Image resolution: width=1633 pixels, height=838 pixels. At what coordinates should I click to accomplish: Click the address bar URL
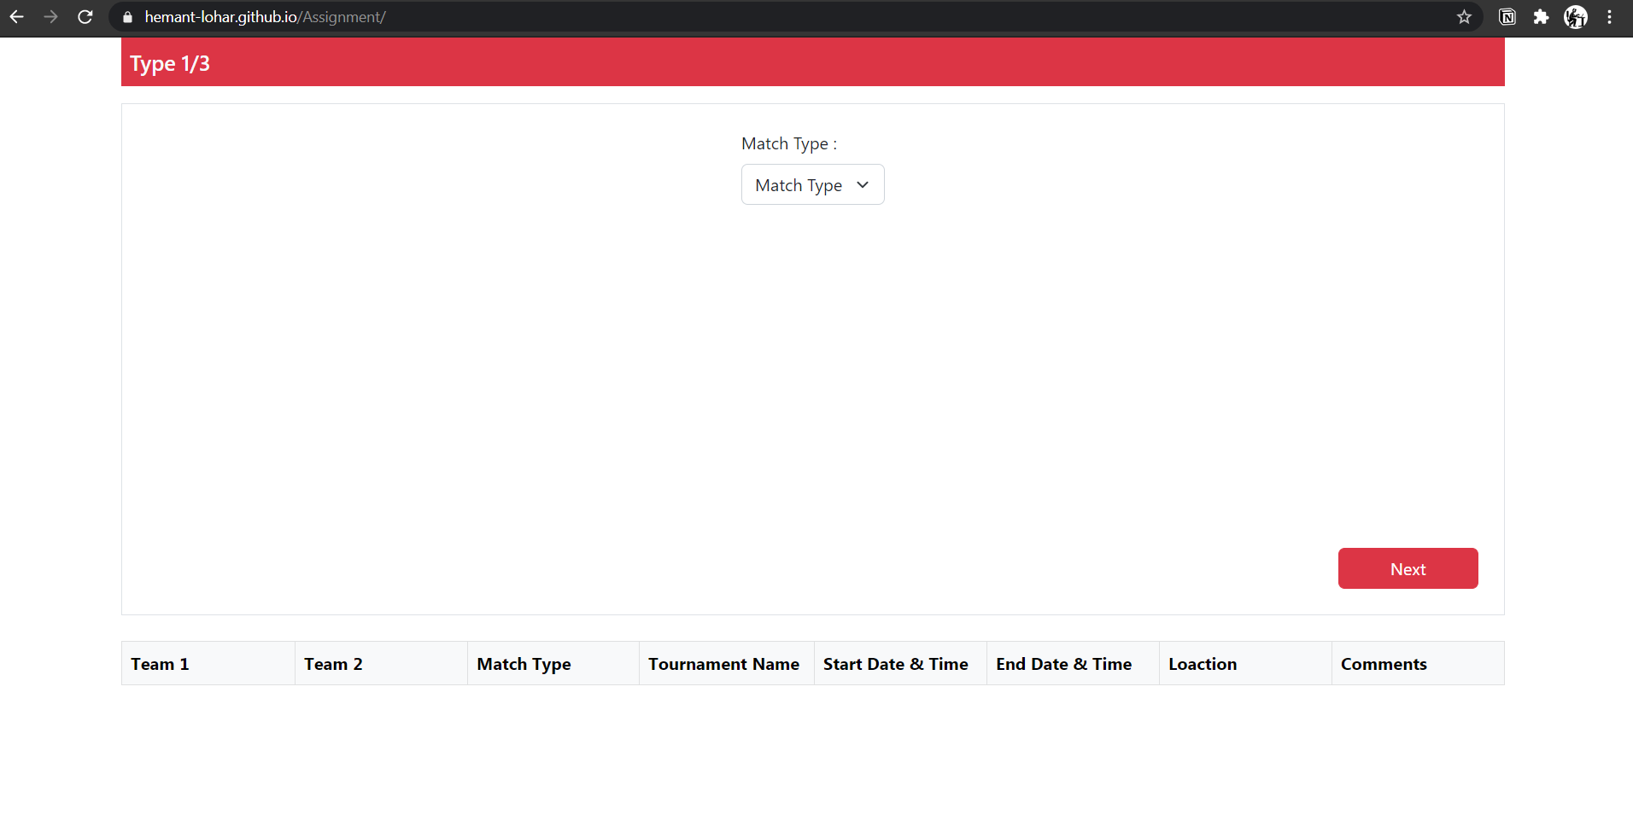(265, 17)
